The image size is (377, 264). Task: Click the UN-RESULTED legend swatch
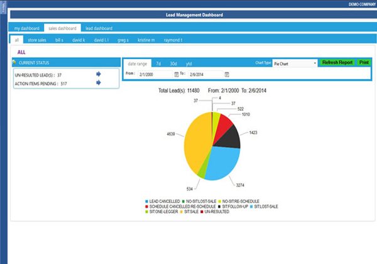(202, 212)
